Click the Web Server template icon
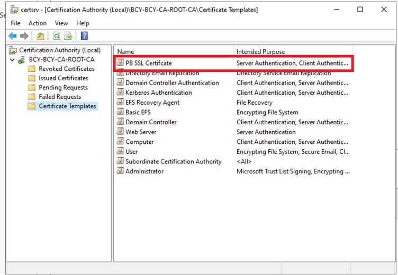This screenshot has height=275, width=398. pyautogui.click(x=121, y=132)
